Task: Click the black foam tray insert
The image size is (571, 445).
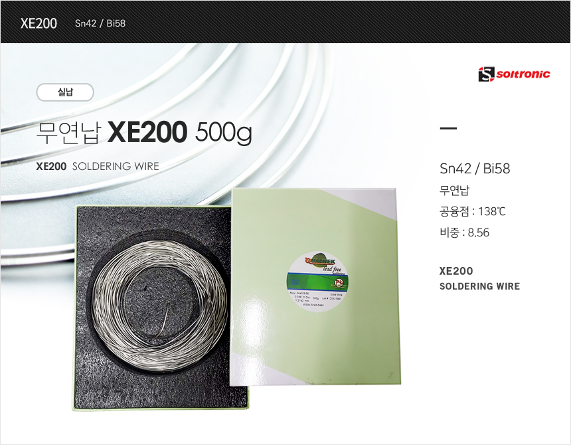Action: click(x=153, y=307)
